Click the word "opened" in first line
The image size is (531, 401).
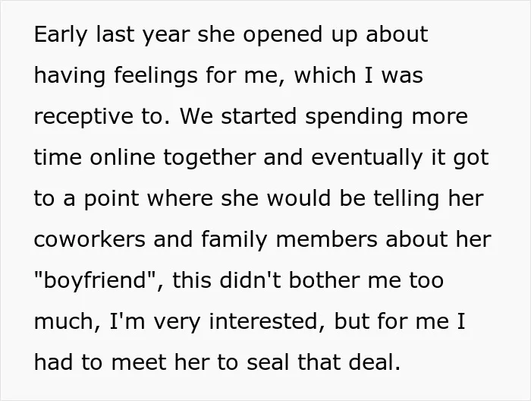pos(283,36)
